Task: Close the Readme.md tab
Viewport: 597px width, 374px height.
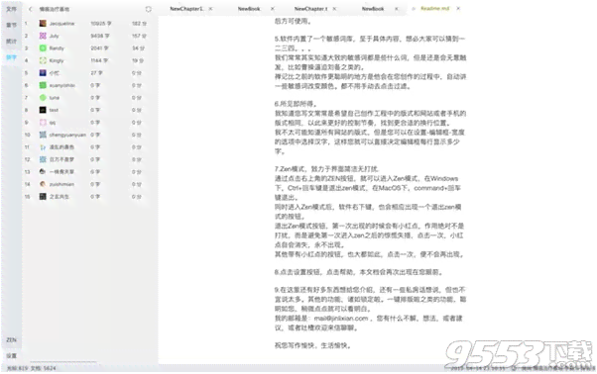Action: point(458,8)
